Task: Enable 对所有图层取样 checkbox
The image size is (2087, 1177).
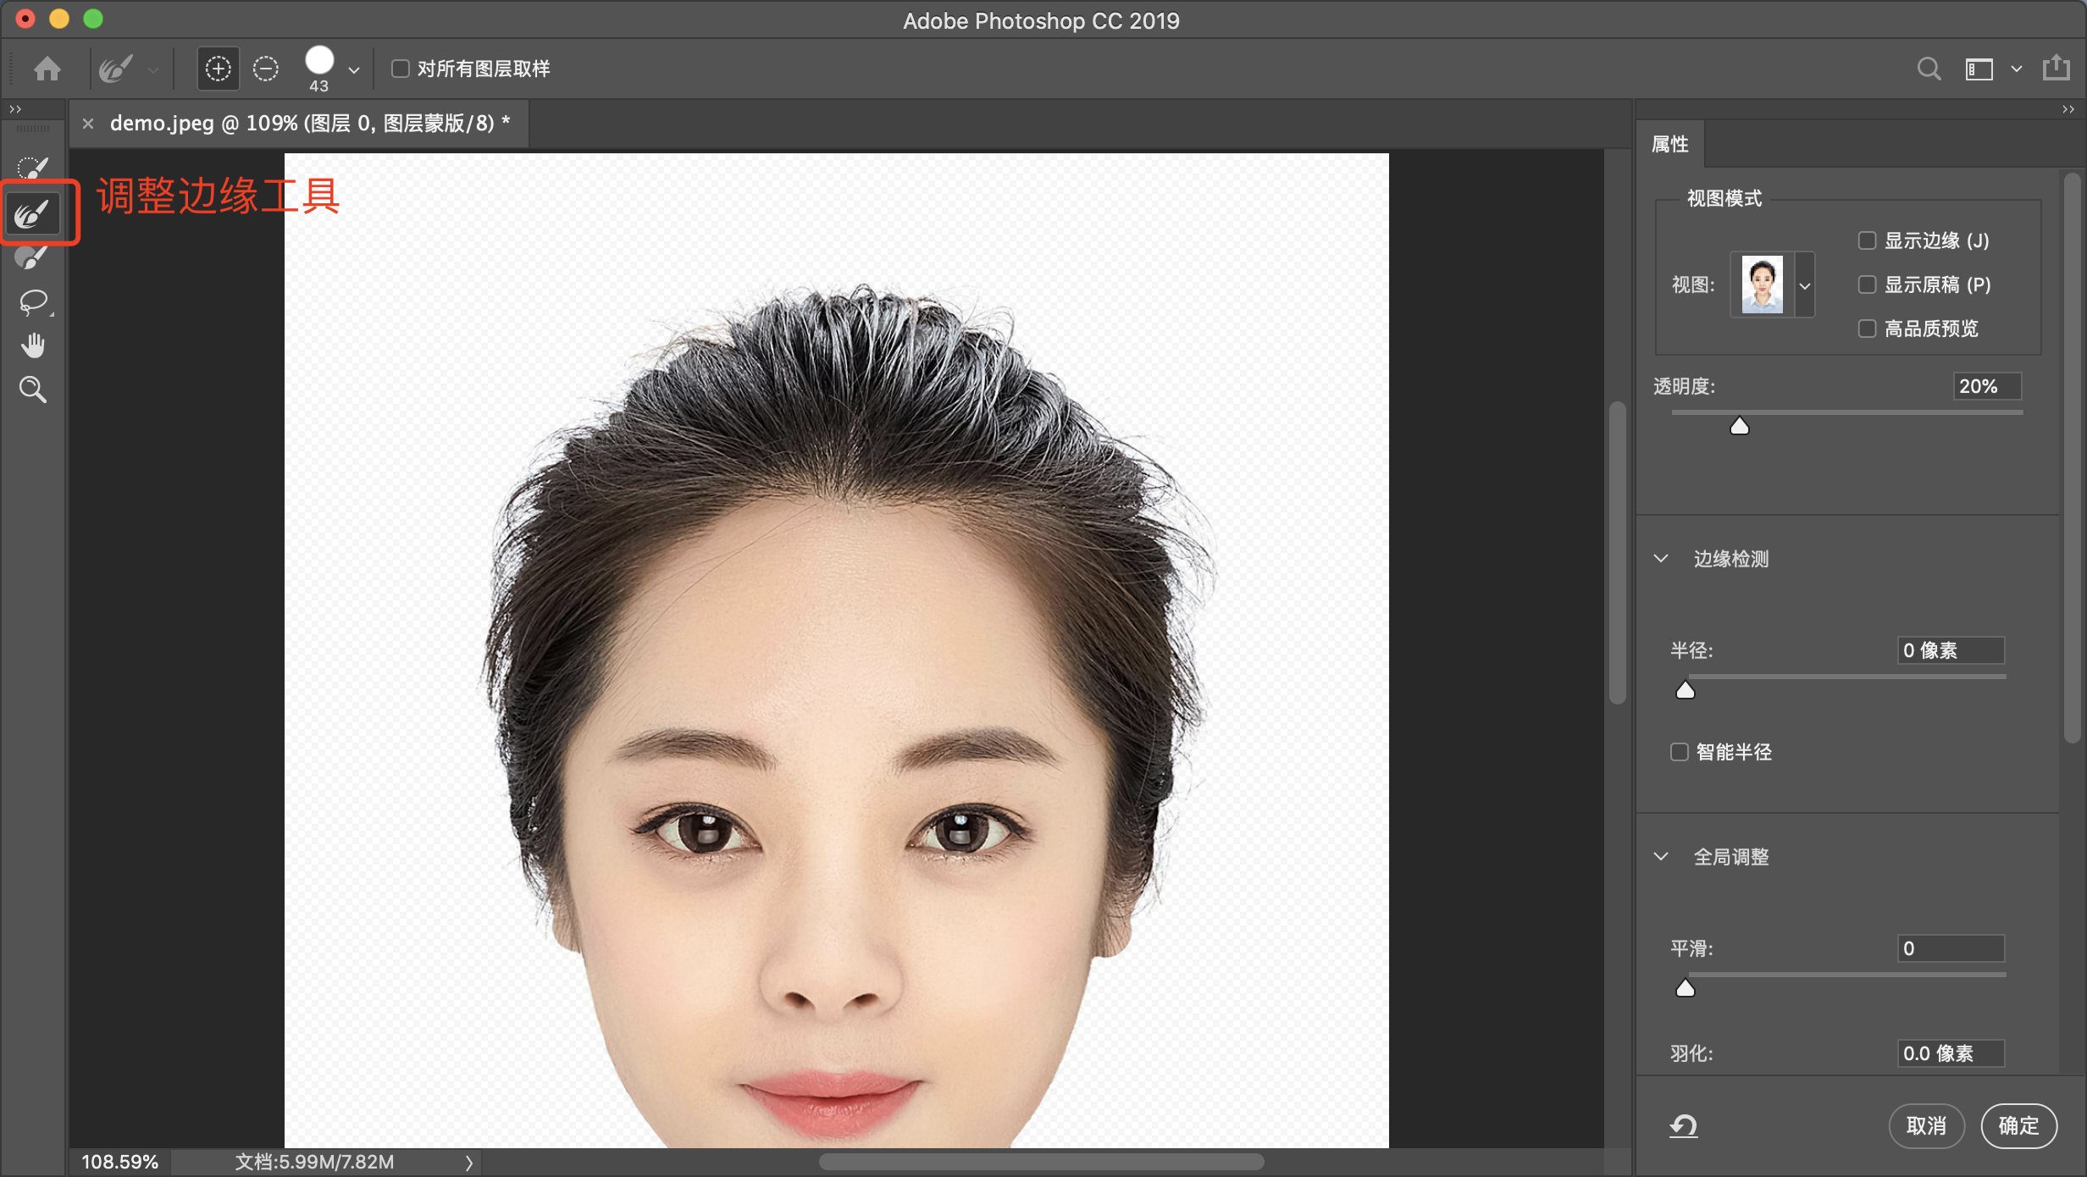Action: pyautogui.click(x=401, y=69)
